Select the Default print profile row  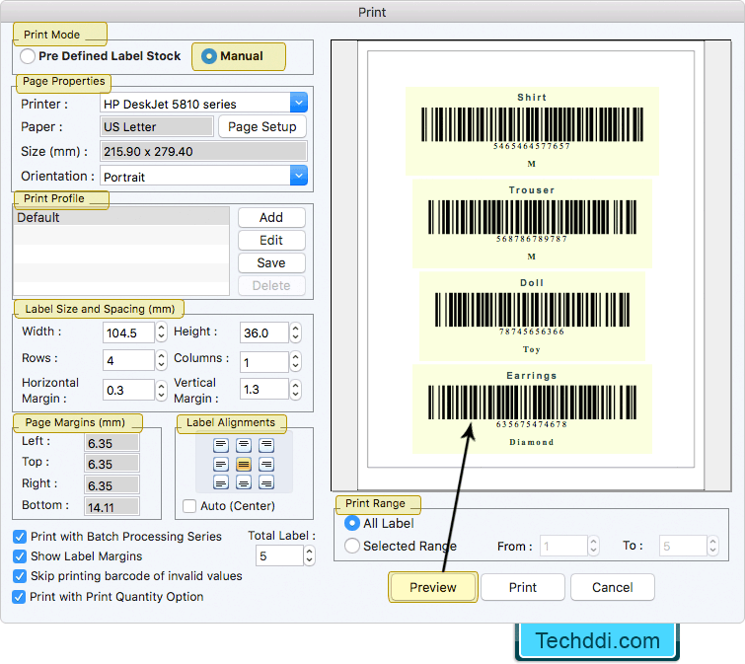[x=121, y=217]
